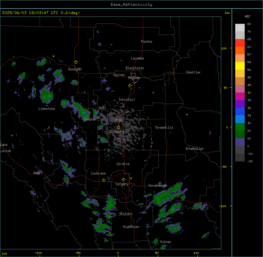Click the Olds town label

(118, 120)
